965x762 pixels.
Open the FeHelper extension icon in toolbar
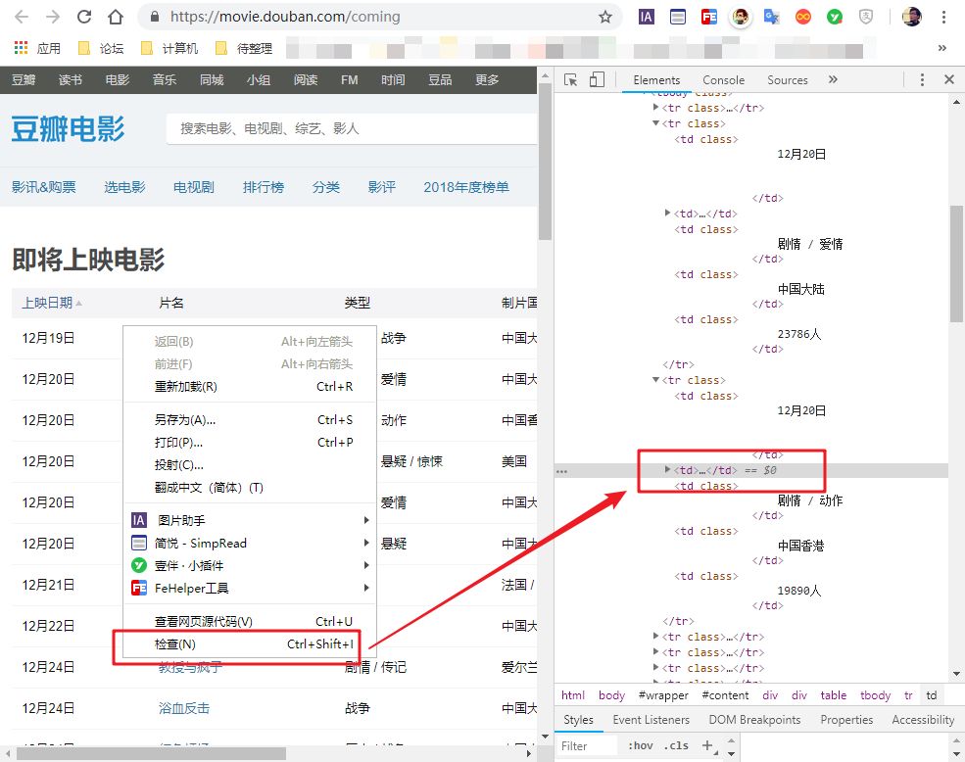(709, 17)
